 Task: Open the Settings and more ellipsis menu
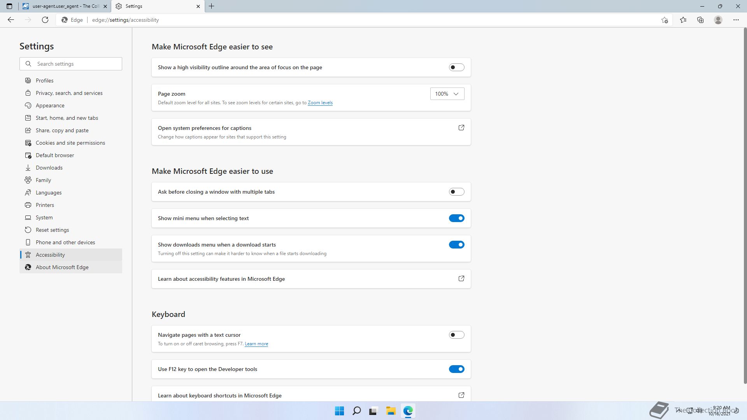(736, 20)
